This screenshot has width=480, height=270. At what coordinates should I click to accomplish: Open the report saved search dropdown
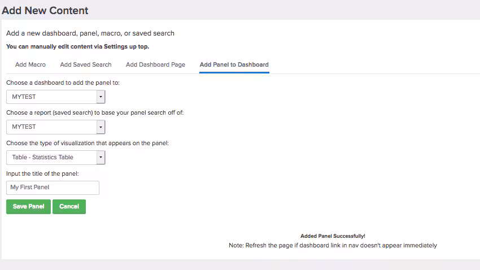51,127
